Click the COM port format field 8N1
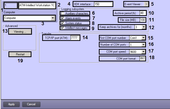The height and width of the screenshot is (109, 170). click(142, 59)
